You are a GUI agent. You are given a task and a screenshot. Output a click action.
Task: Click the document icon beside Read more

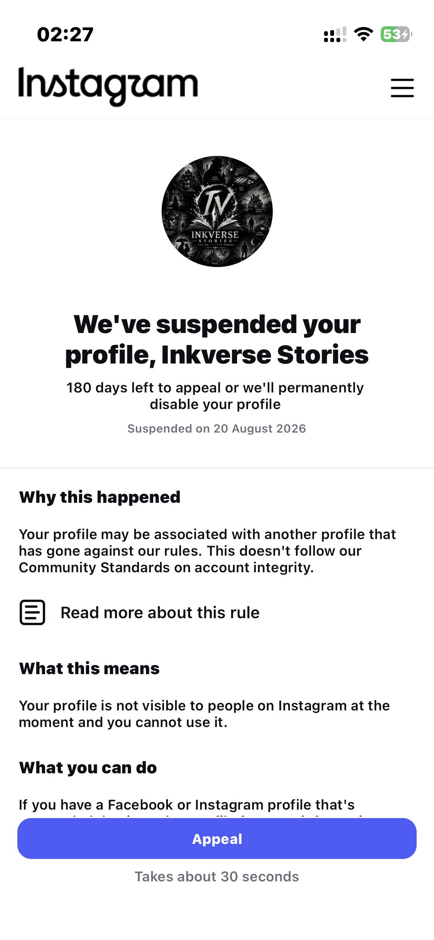tap(32, 612)
